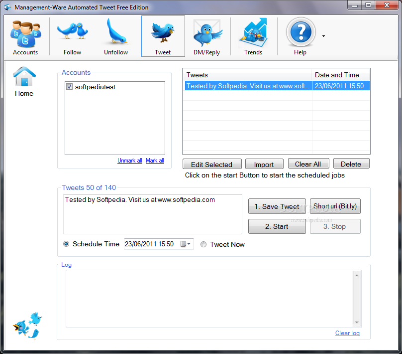
Task: Minimize the Automated Tweet window
Action: [x=355, y=5]
